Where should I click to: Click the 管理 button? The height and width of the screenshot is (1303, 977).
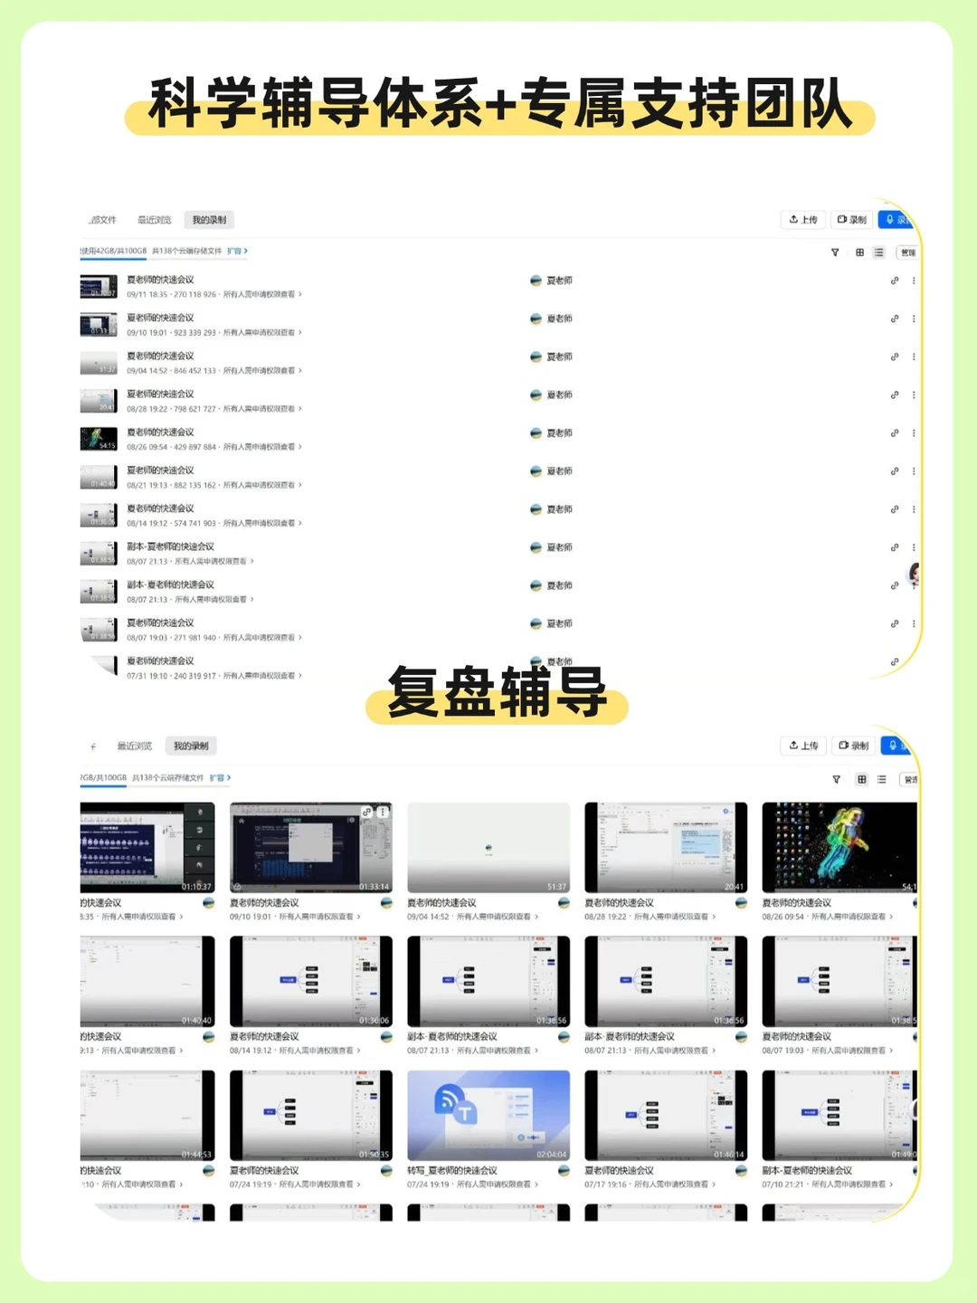pos(908,253)
